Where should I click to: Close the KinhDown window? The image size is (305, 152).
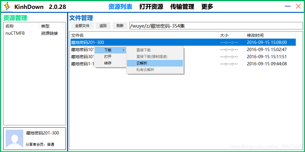(x=298, y=7)
